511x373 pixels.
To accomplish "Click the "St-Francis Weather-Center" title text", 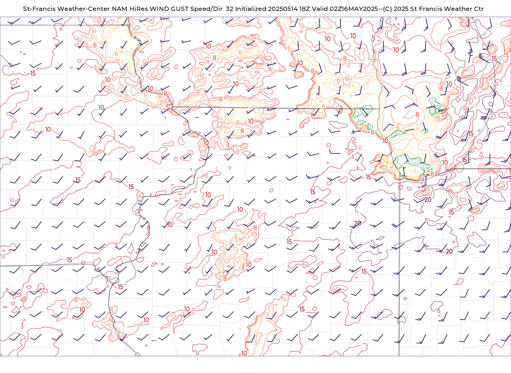I will pos(67,9).
